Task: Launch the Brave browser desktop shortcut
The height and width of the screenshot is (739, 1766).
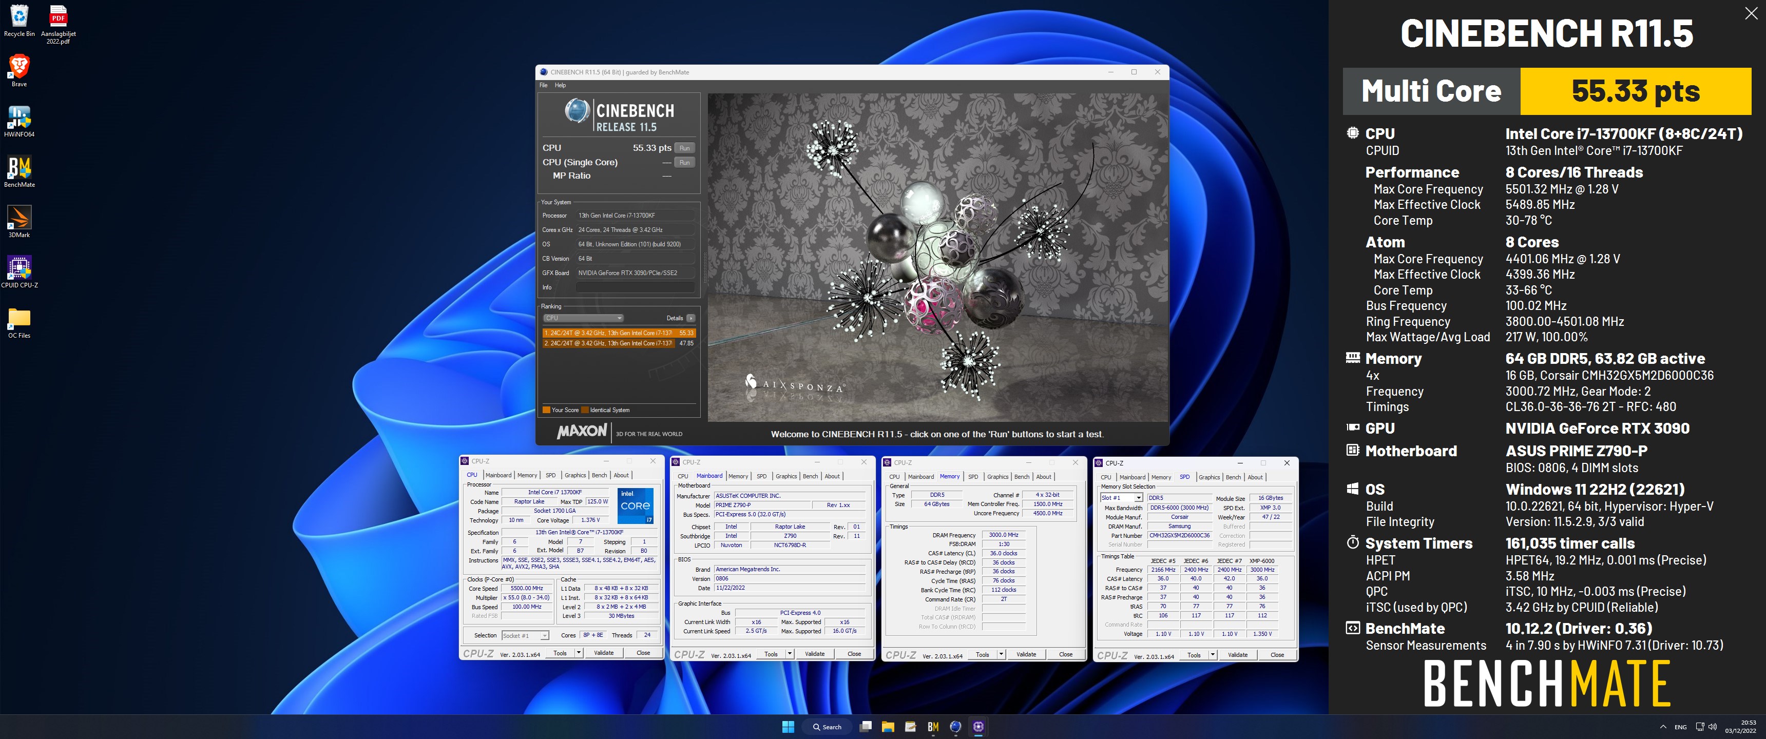Action: [x=19, y=70]
